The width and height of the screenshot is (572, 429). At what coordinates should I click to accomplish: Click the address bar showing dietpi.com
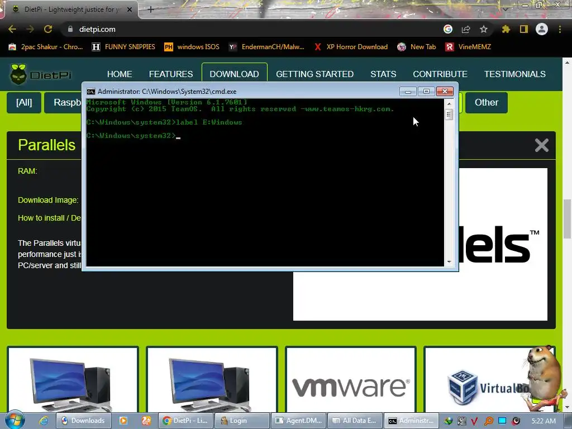pos(252,29)
